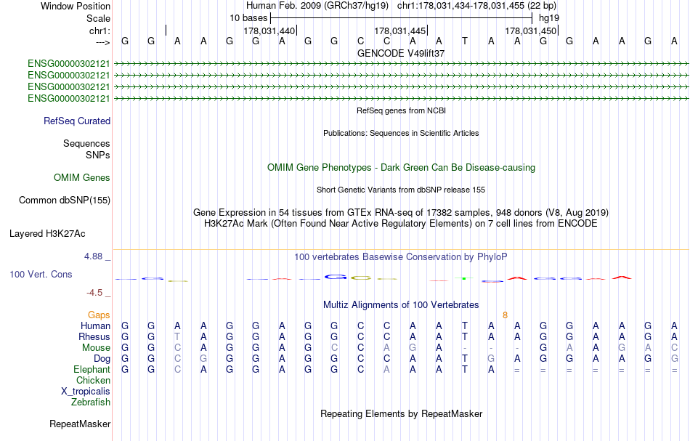Click the Chicken alignment row label
This screenshot has width=690, height=441.
(x=93, y=380)
